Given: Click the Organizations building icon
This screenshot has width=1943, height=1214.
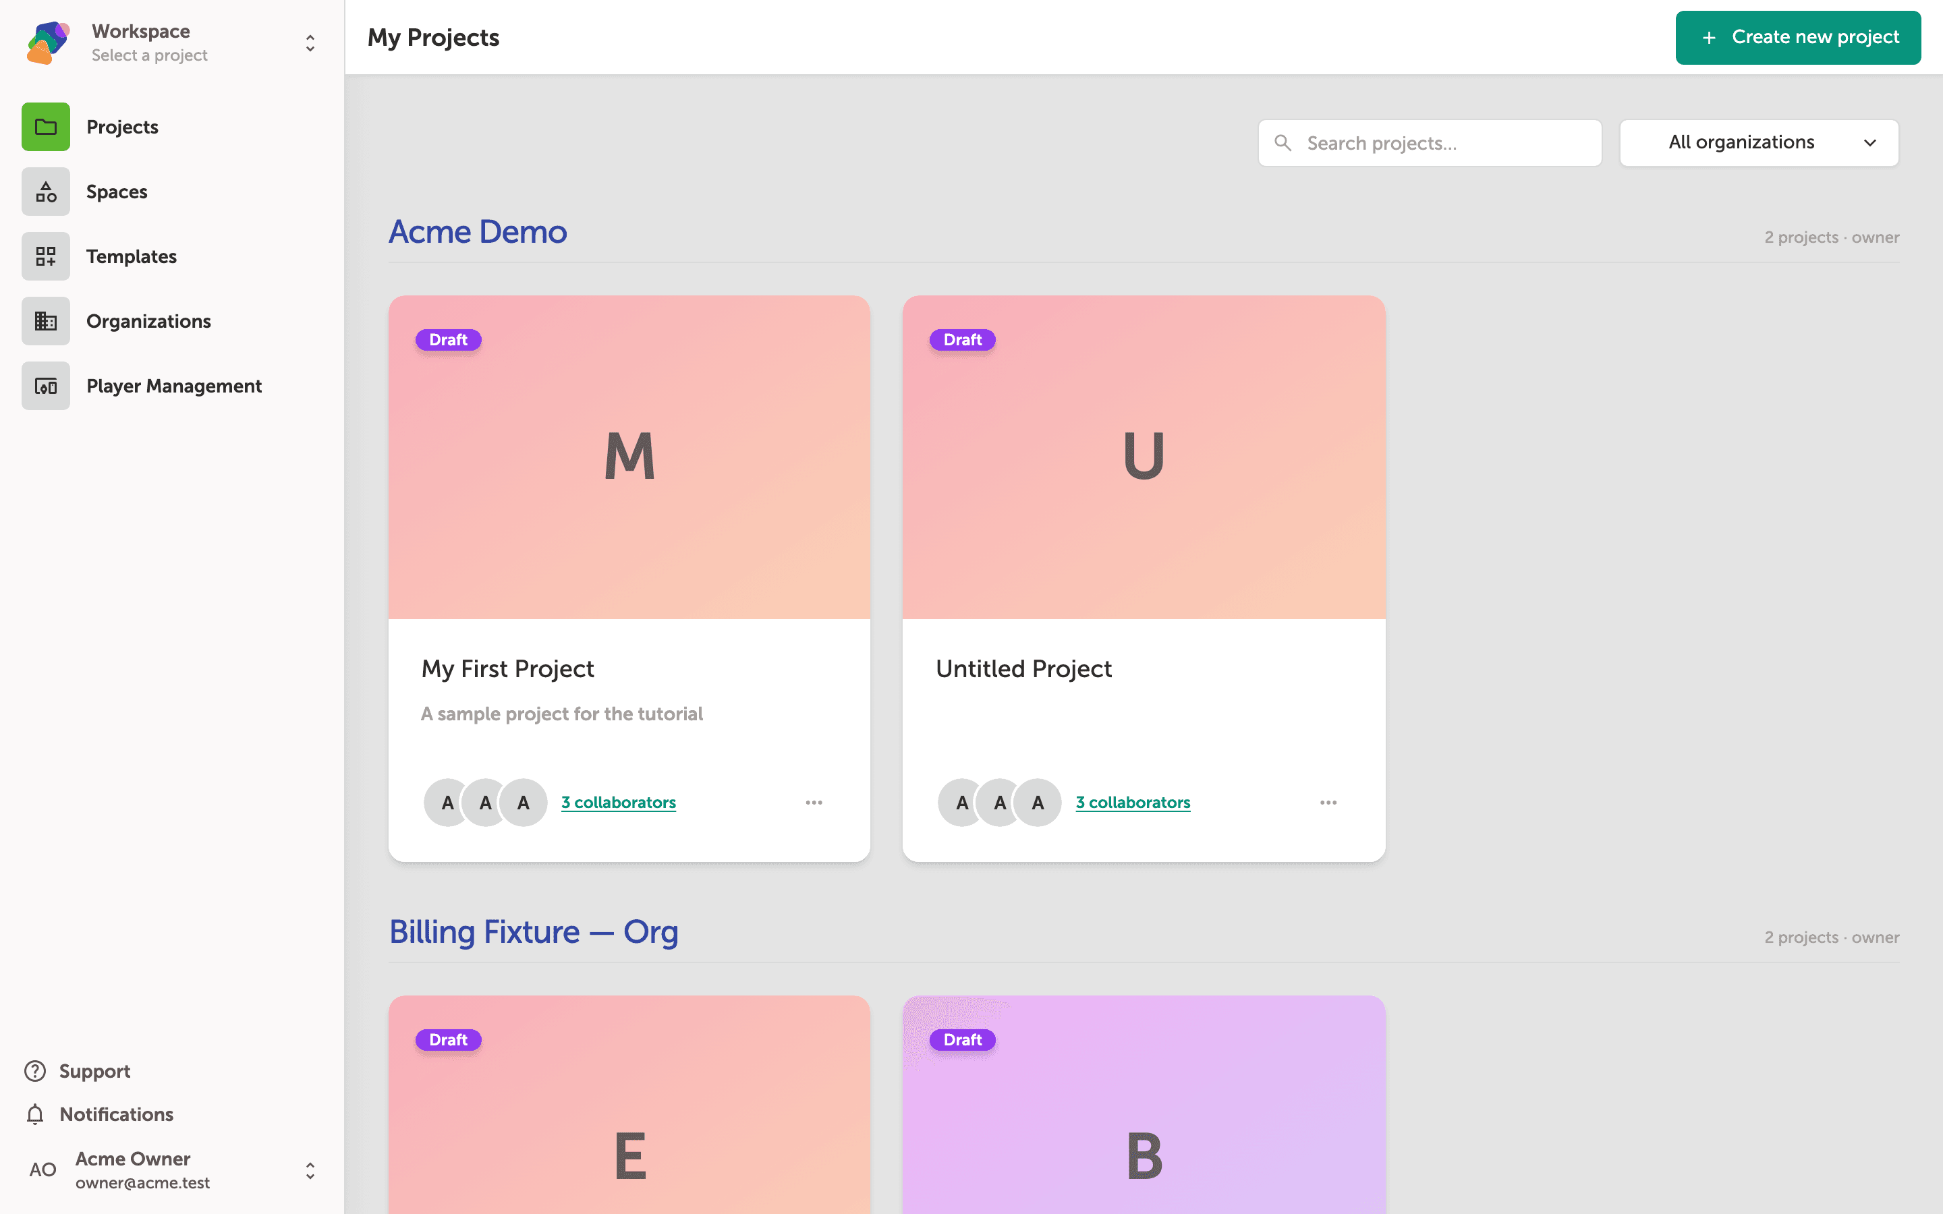Looking at the screenshot, I should click(x=46, y=321).
